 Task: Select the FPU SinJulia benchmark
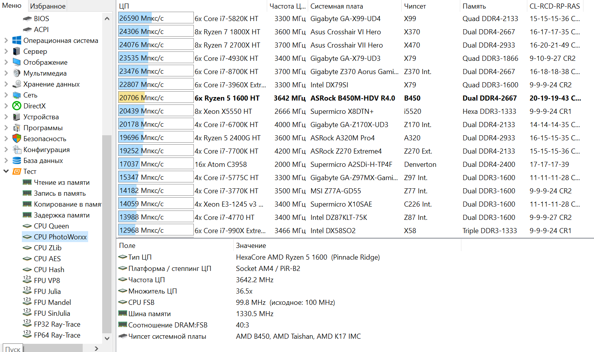pos(52,313)
